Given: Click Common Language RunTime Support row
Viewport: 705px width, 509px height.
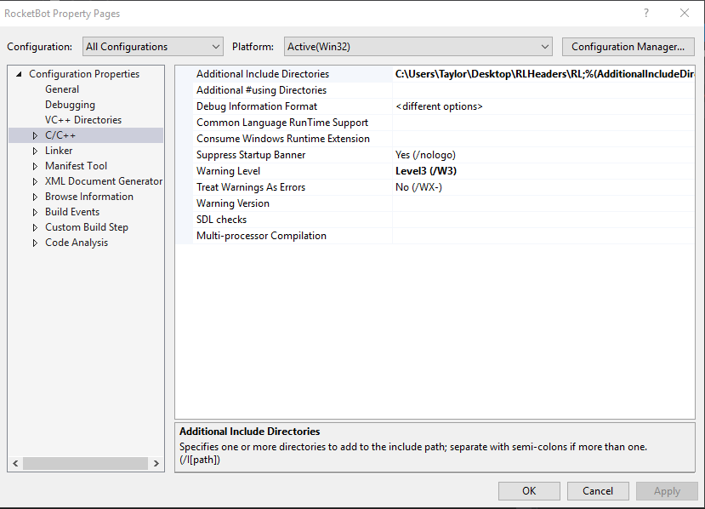Looking at the screenshot, I should 435,123.
